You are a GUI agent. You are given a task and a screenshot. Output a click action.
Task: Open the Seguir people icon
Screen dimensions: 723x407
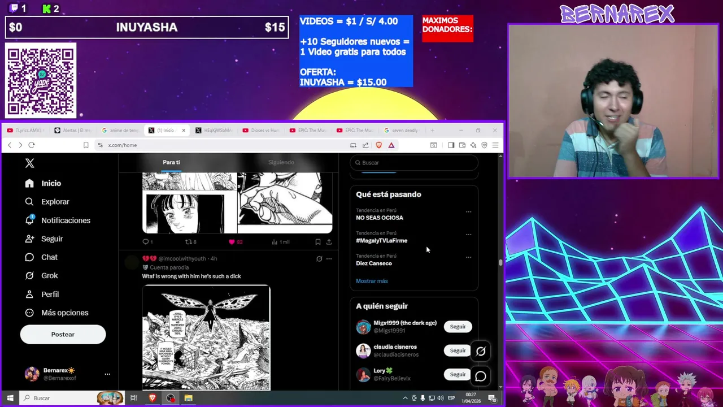pos(29,239)
